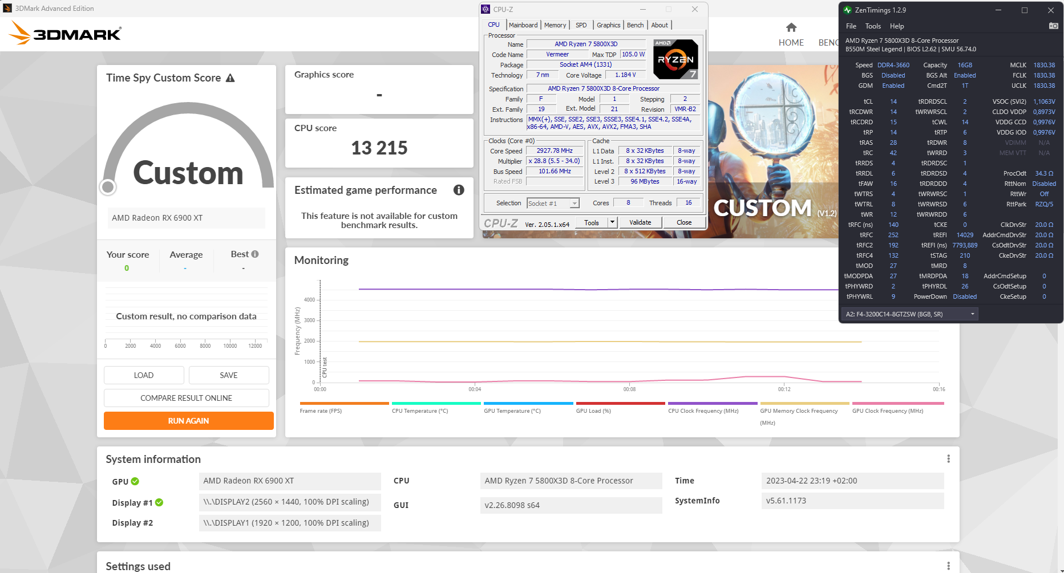The height and width of the screenshot is (573, 1064).
Task: Click the CPU-Z title bar app icon
Action: click(486, 9)
